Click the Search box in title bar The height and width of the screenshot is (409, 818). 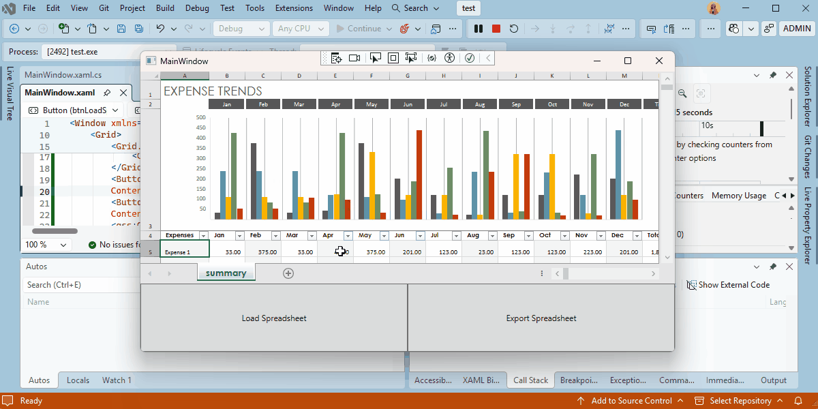click(416, 8)
